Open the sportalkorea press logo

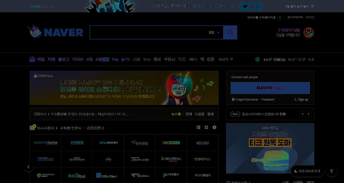pyautogui.click(x=46, y=143)
